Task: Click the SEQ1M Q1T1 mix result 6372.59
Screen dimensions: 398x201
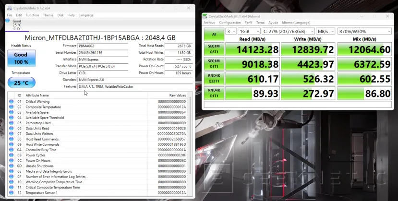Action: 364,64
